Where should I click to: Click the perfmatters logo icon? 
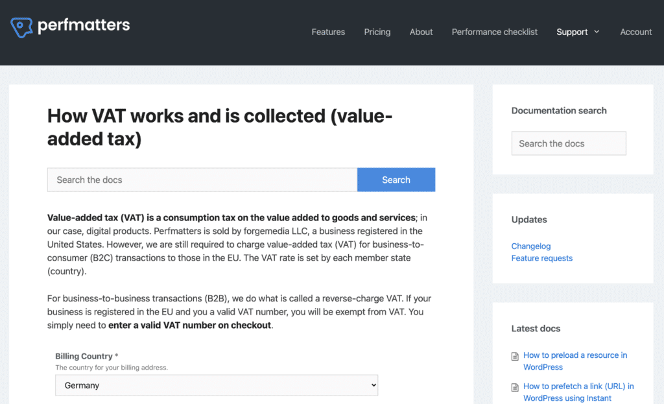click(x=21, y=27)
